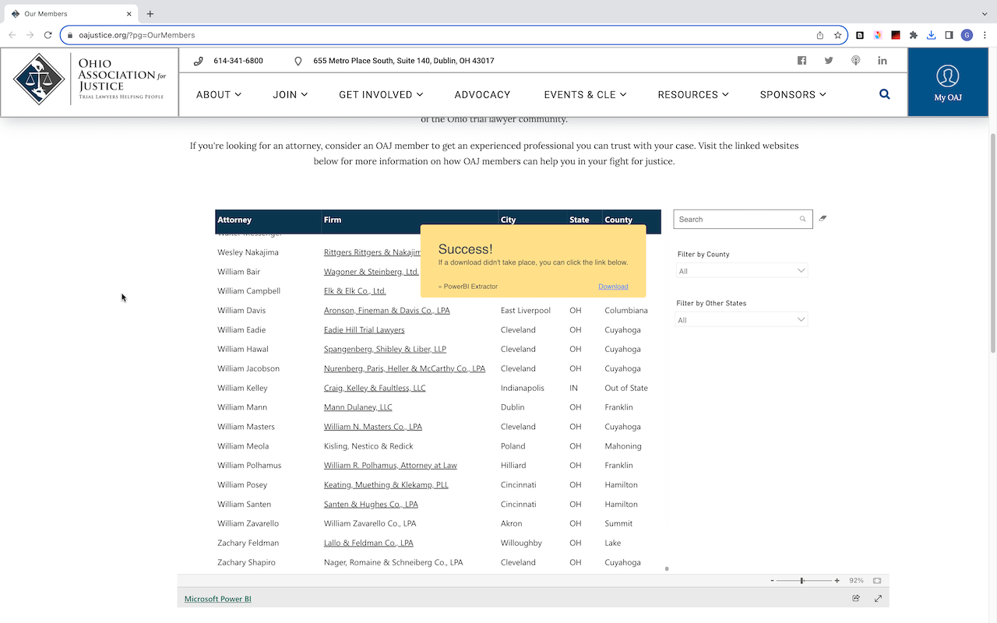Open My OAJ account button
Image resolution: width=997 pixels, height=623 pixels.
point(948,83)
